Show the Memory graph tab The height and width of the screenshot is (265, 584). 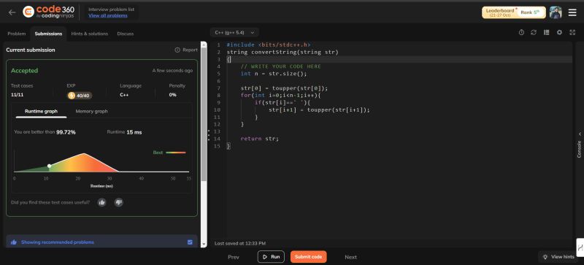(x=92, y=112)
